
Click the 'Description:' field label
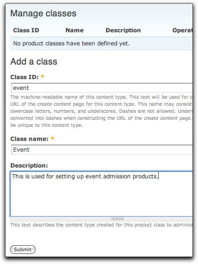(29, 166)
